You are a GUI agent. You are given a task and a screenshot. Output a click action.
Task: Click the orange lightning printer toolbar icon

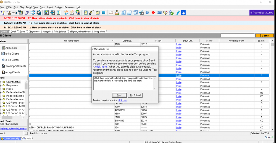pyautogui.click(x=72, y=13)
